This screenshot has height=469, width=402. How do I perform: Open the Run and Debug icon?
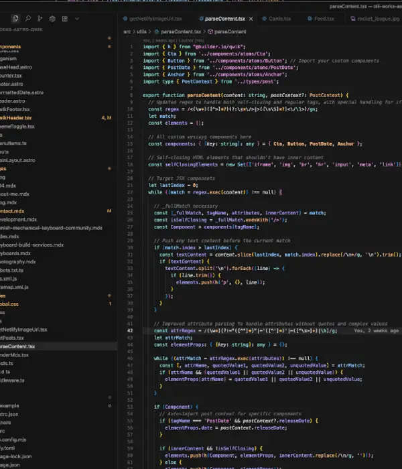(52, 19)
